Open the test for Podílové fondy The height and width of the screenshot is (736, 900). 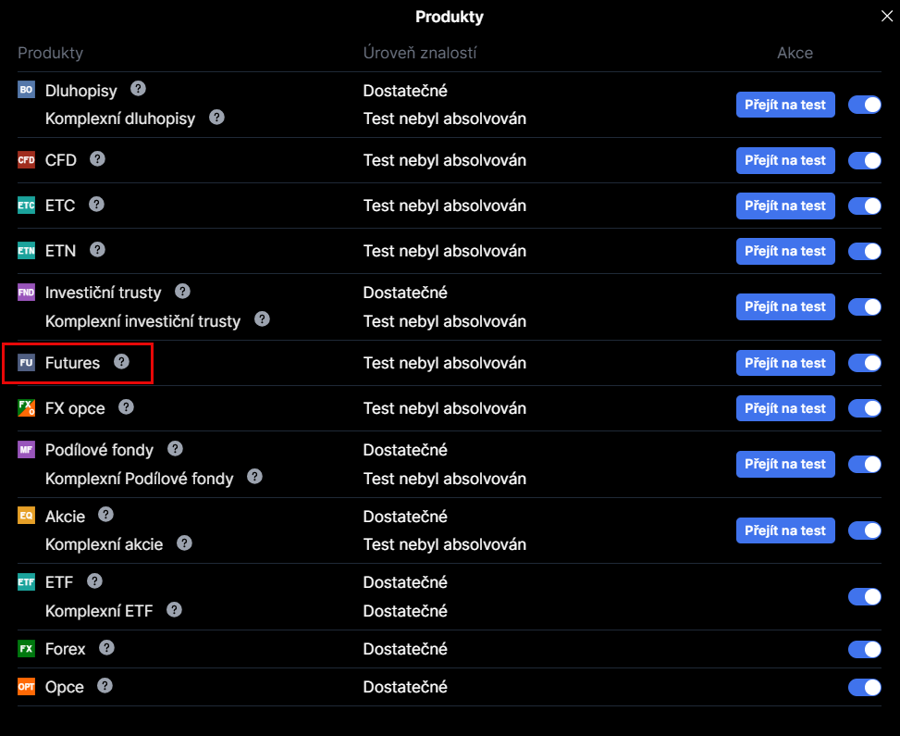coord(785,464)
